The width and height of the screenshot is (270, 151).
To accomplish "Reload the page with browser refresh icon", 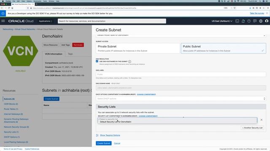I will pos(9,8).
